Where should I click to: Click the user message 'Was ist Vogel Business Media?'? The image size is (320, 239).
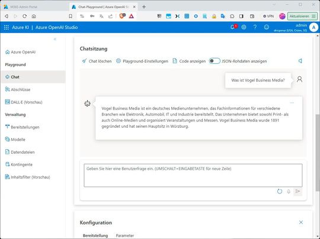pyautogui.click(x=258, y=80)
